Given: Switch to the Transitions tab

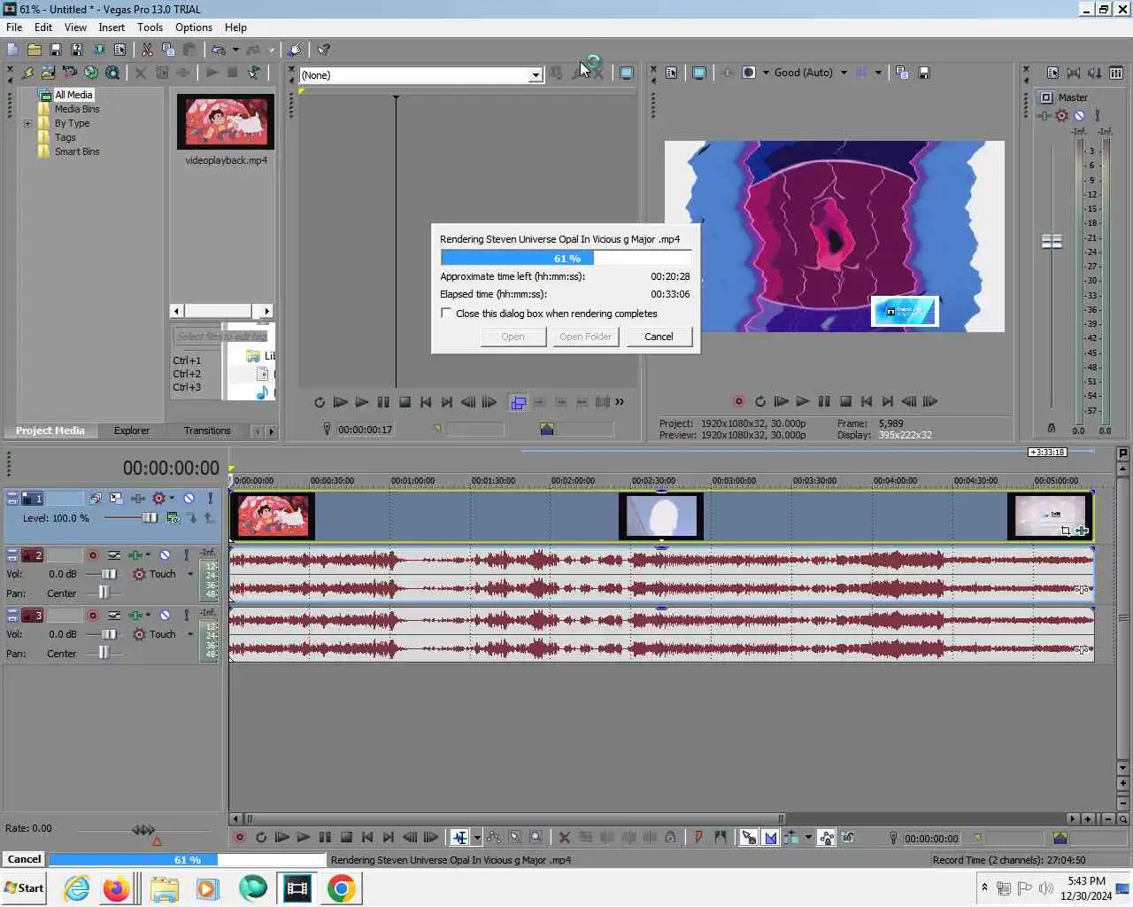Looking at the screenshot, I should click(207, 430).
